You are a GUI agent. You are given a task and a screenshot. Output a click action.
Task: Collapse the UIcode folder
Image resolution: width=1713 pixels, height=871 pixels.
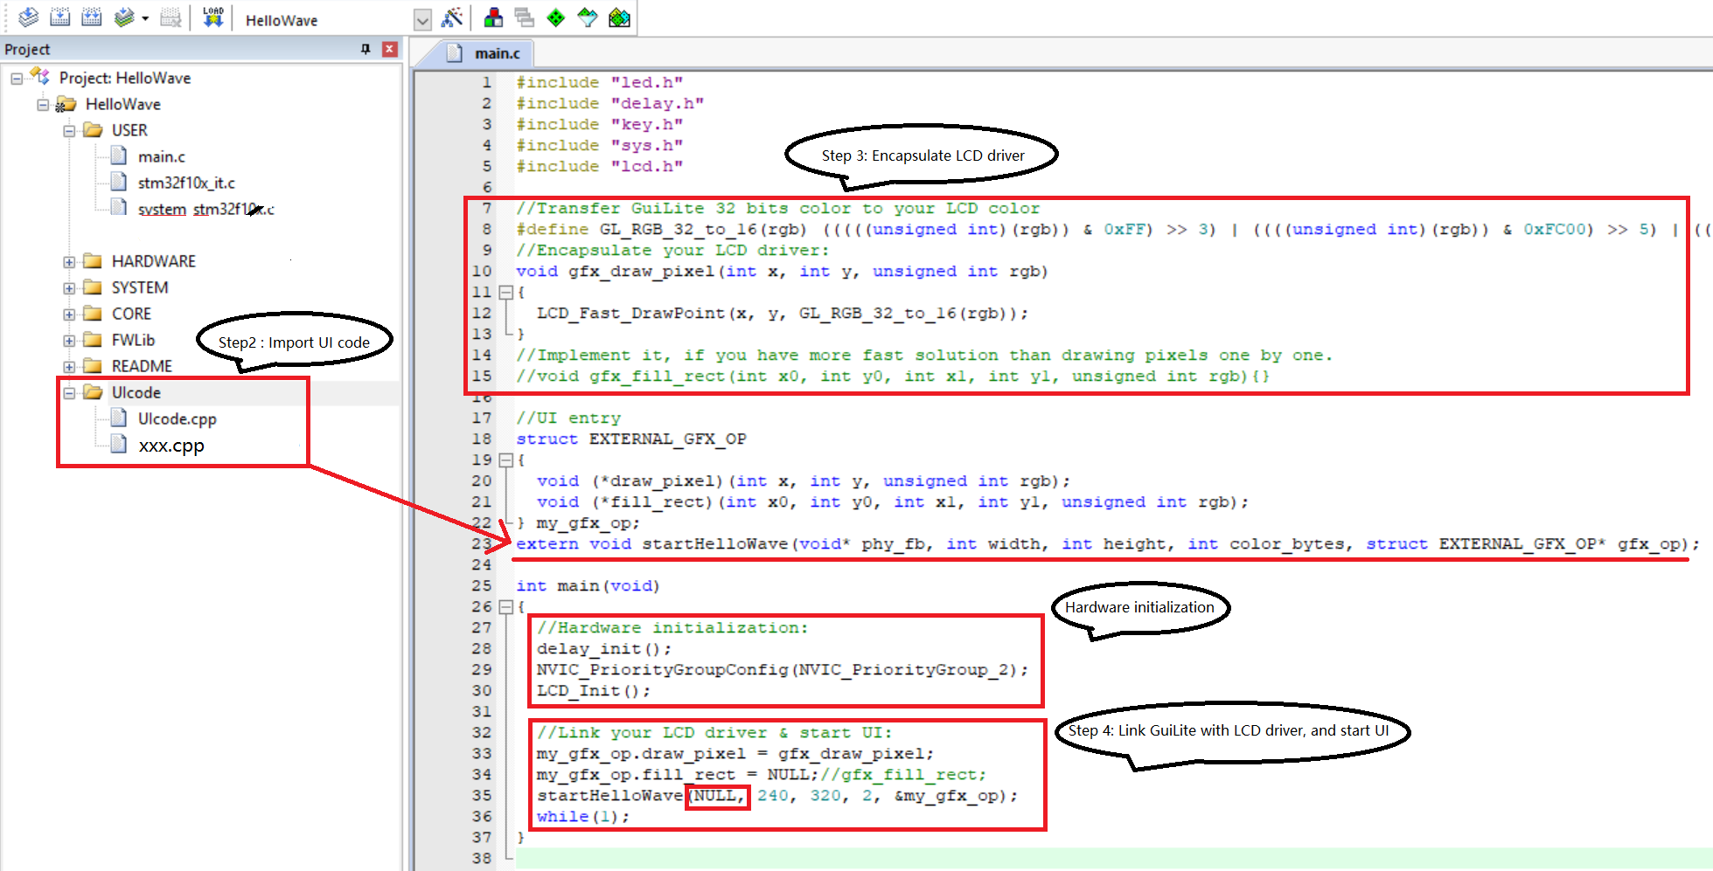[69, 393]
